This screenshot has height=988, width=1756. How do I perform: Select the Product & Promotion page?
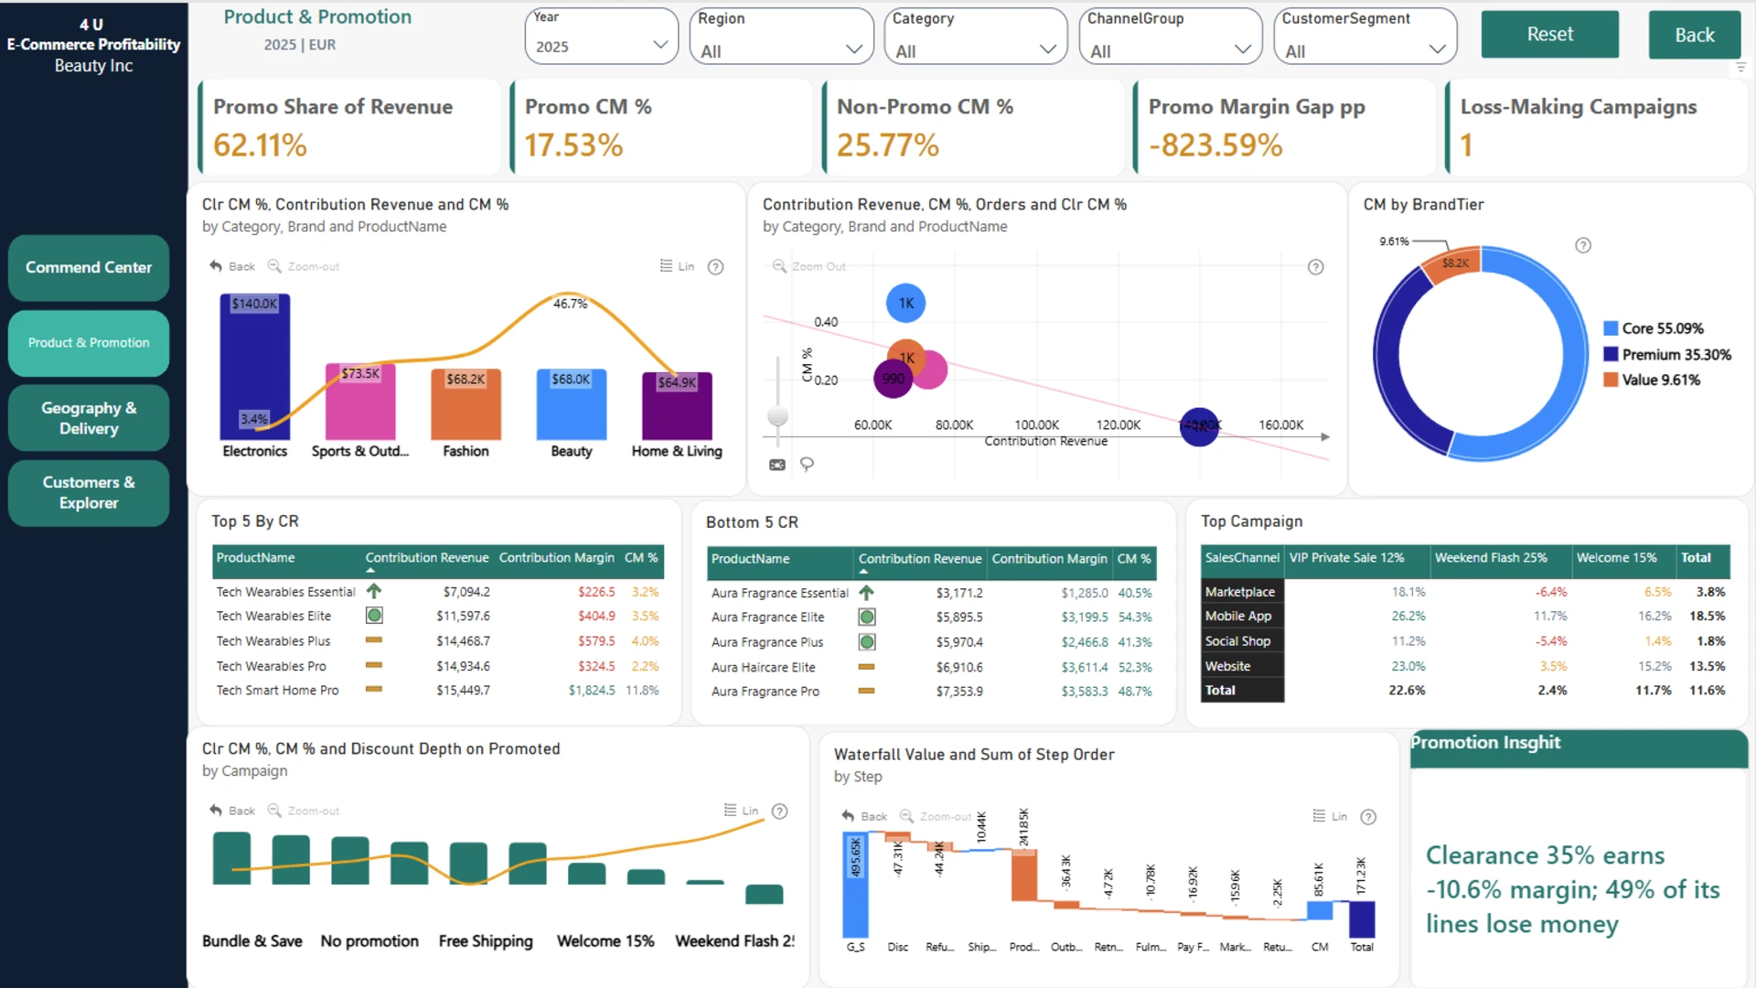point(89,343)
